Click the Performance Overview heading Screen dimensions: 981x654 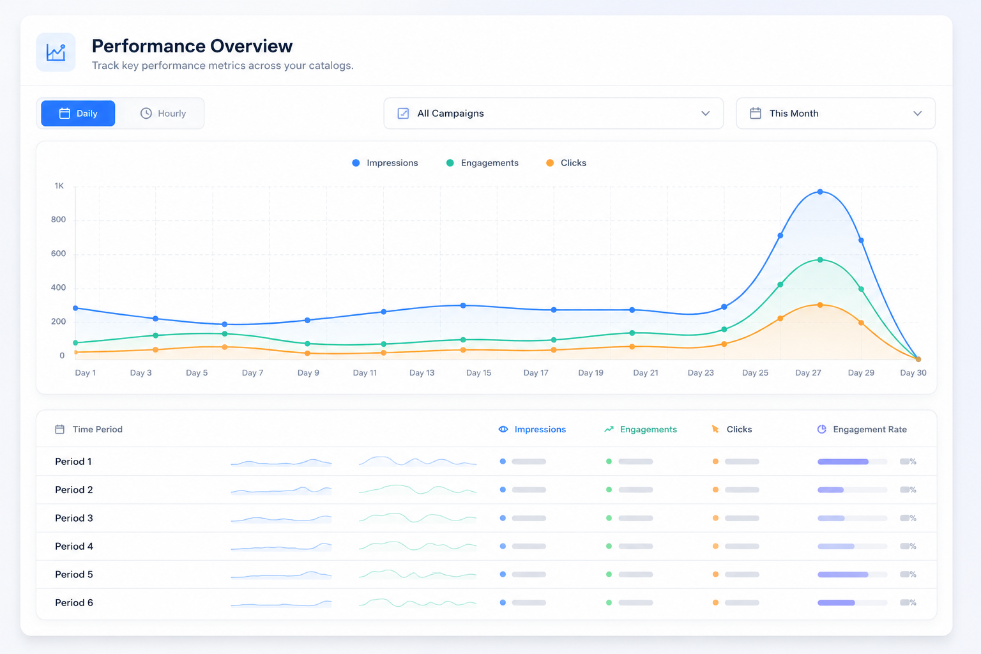192,46
